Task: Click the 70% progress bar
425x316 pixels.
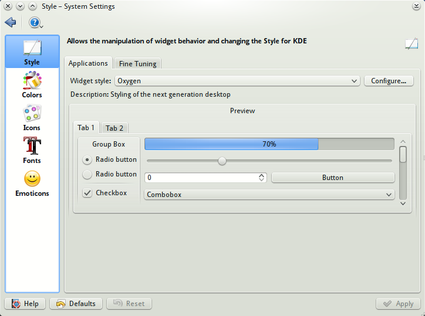Action: tap(269, 144)
